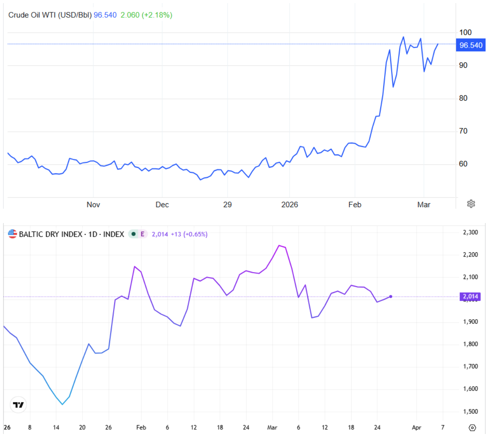The image size is (491, 439).
Task: Click the TradingView logo on the Baltic chart
Action: click(x=18, y=405)
